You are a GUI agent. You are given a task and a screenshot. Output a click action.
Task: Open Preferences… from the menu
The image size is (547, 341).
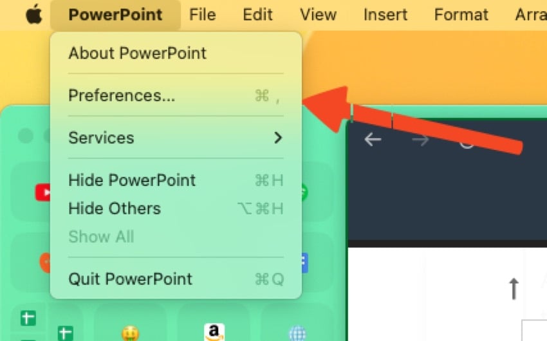pyautogui.click(x=176, y=95)
